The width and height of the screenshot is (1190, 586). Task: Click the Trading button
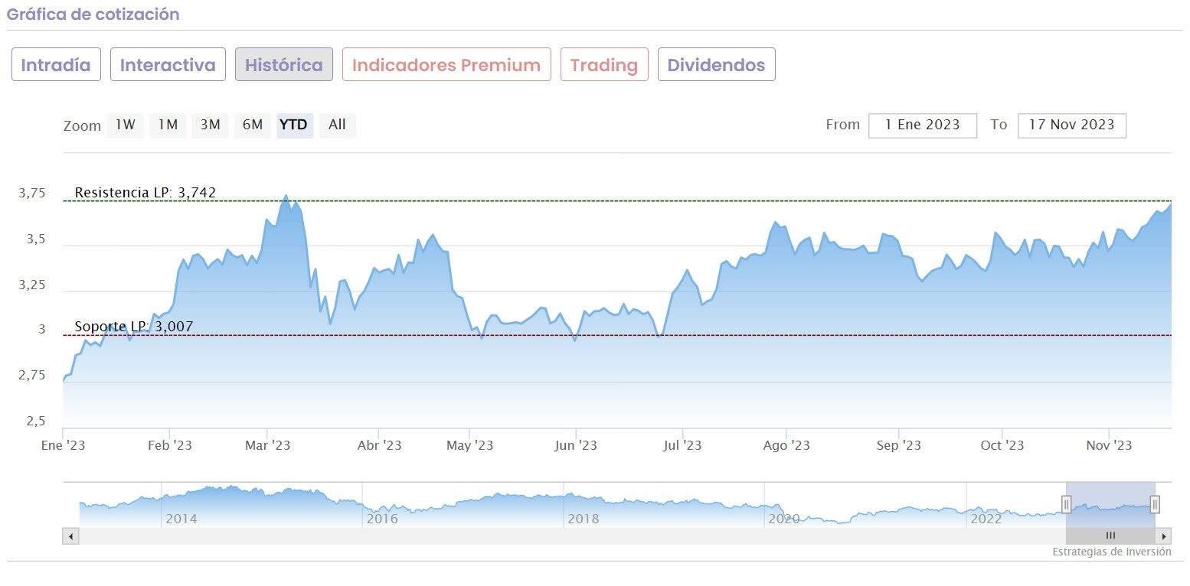[x=604, y=65]
